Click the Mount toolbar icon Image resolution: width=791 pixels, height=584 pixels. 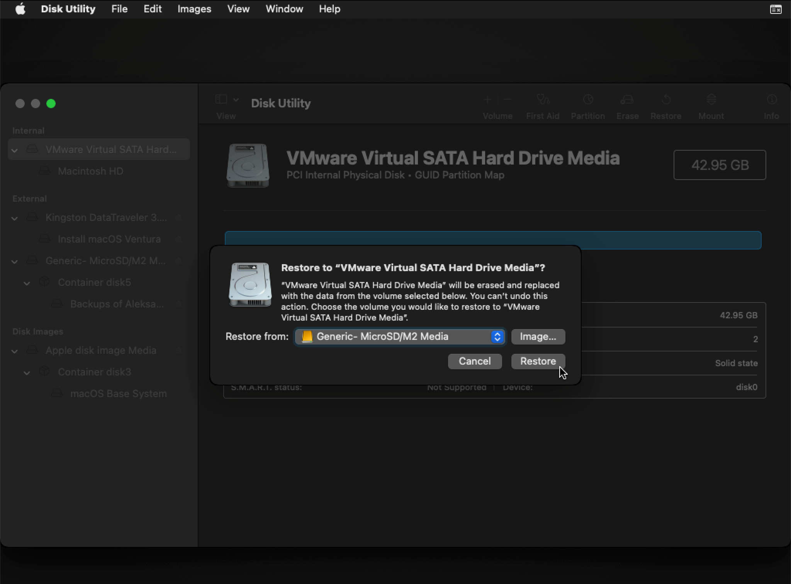tap(711, 100)
